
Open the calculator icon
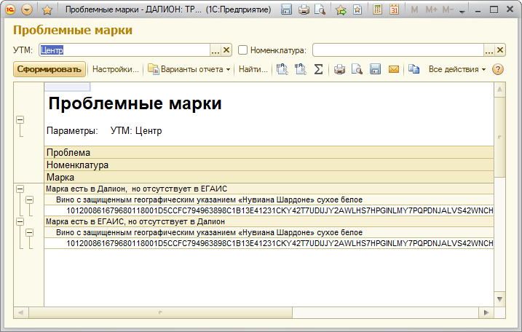377,9
